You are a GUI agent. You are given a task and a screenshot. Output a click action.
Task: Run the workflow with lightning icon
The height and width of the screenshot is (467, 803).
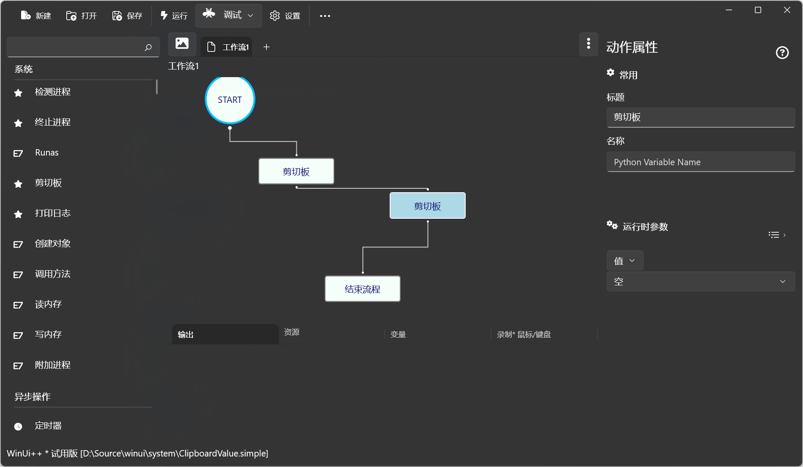164,16
